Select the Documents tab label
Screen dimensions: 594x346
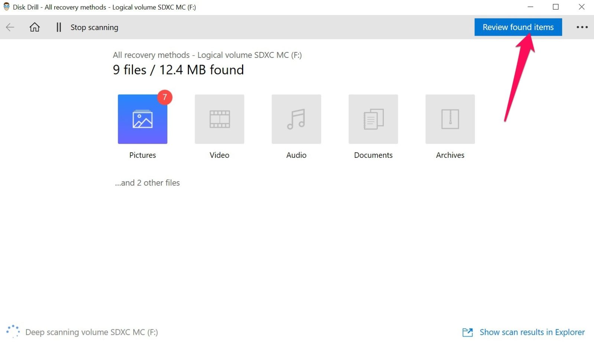[x=373, y=155]
